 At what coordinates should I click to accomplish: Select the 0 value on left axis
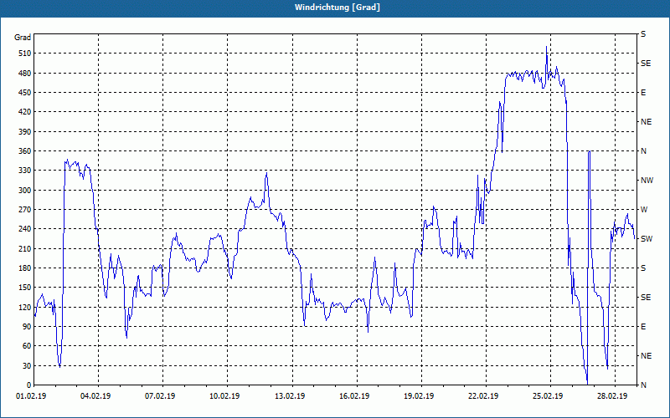(x=28, y=385)
